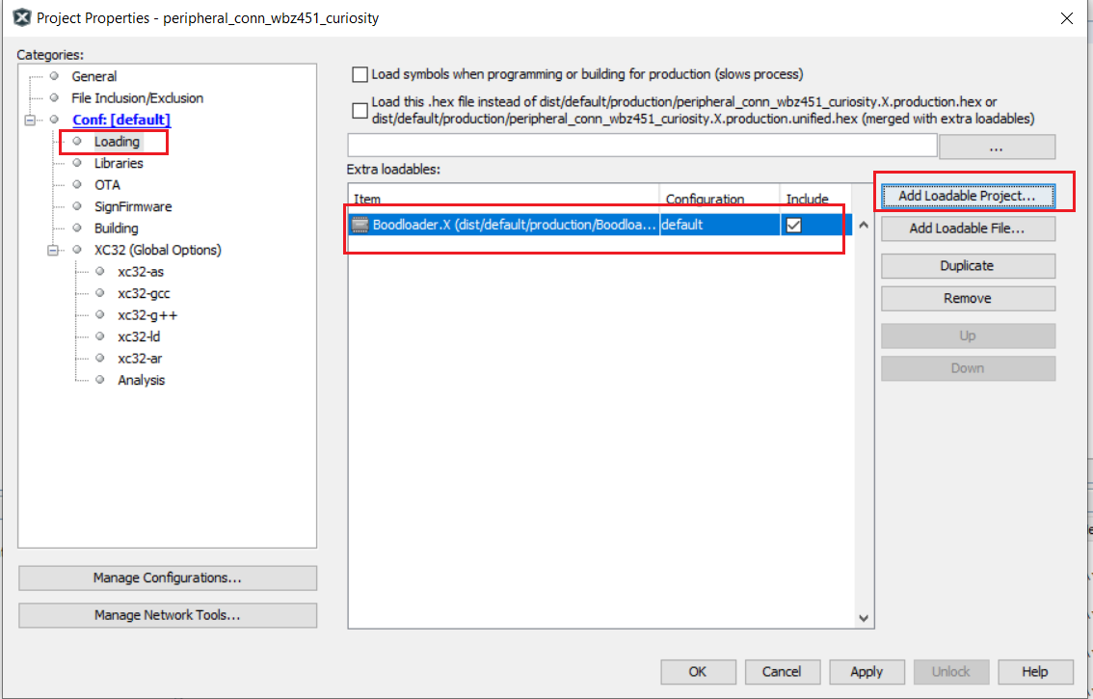Click the bullet icon next to General
The height and width of the screenshot is (699, 1093).
(54, 76)
